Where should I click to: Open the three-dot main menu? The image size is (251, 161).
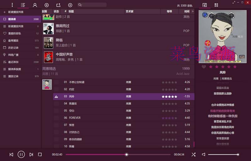12,5
